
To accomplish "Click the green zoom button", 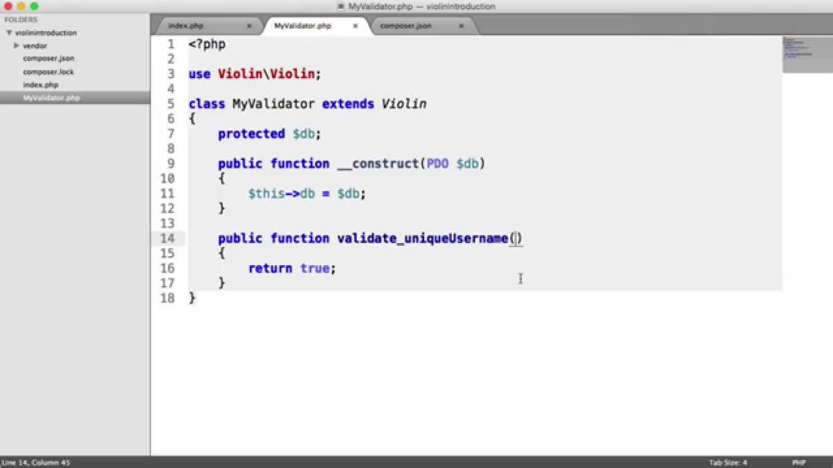I will pos(34,6).
